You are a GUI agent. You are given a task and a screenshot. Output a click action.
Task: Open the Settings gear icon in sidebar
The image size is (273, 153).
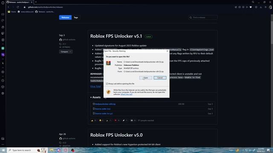coord(3,93)
